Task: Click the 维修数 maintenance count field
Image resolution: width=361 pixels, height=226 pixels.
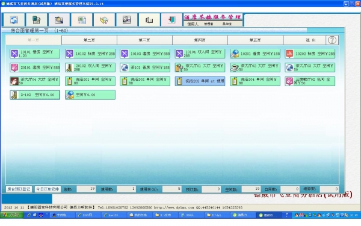Action: coord(329,189)
